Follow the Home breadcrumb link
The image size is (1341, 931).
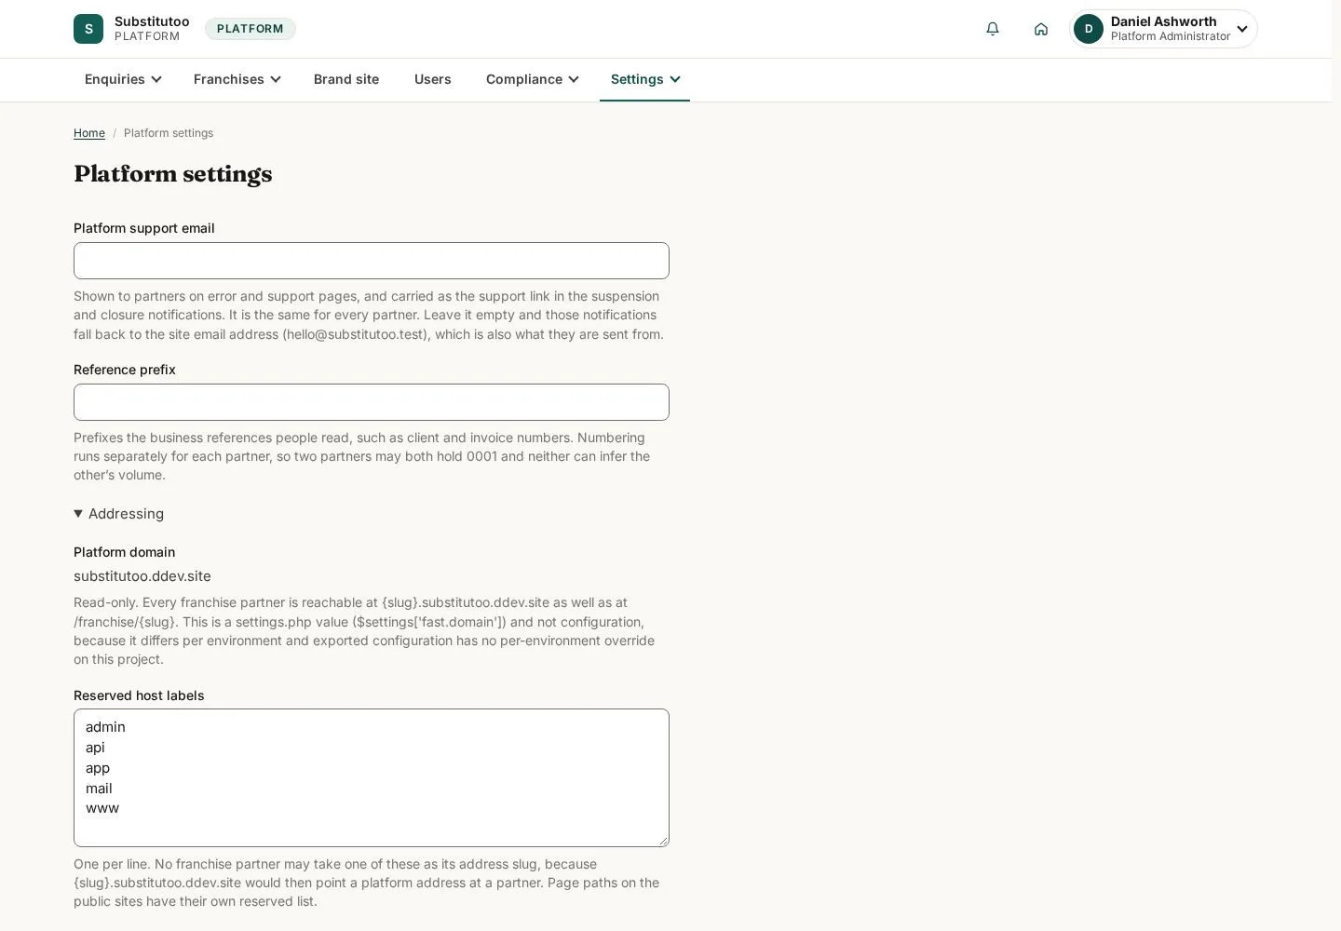(89, 133)
